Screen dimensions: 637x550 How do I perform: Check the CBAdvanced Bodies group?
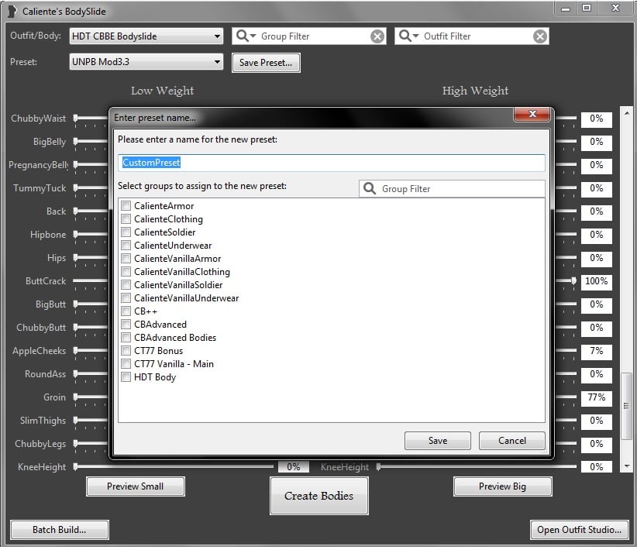pyautogui.click(x=126, y=338)
